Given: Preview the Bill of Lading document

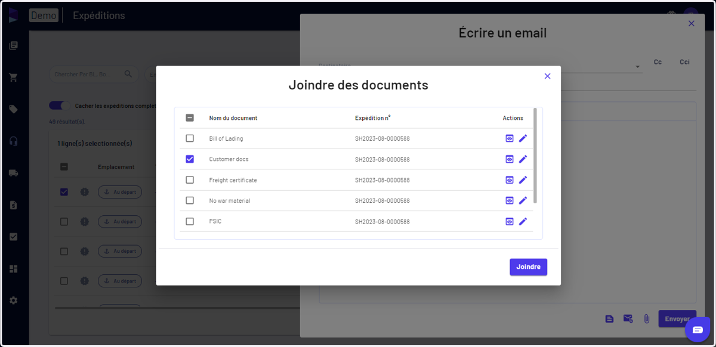Looking at the screenshot, I should (x=510, y=138).
